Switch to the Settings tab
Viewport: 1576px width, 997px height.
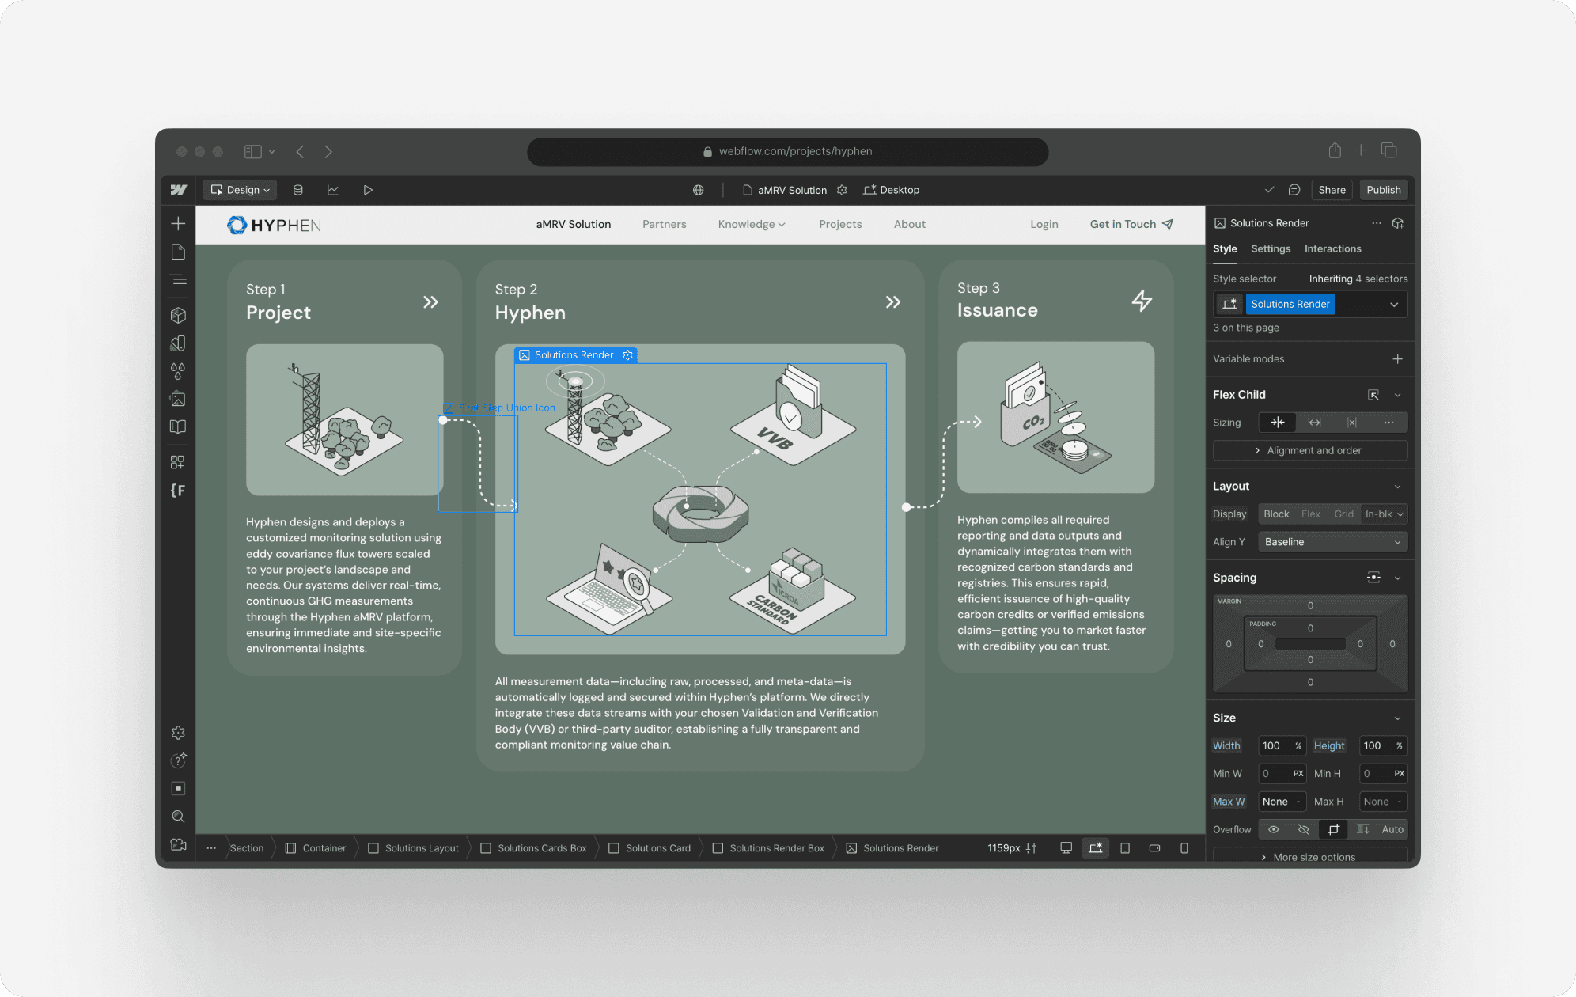tap(1270, 249)
